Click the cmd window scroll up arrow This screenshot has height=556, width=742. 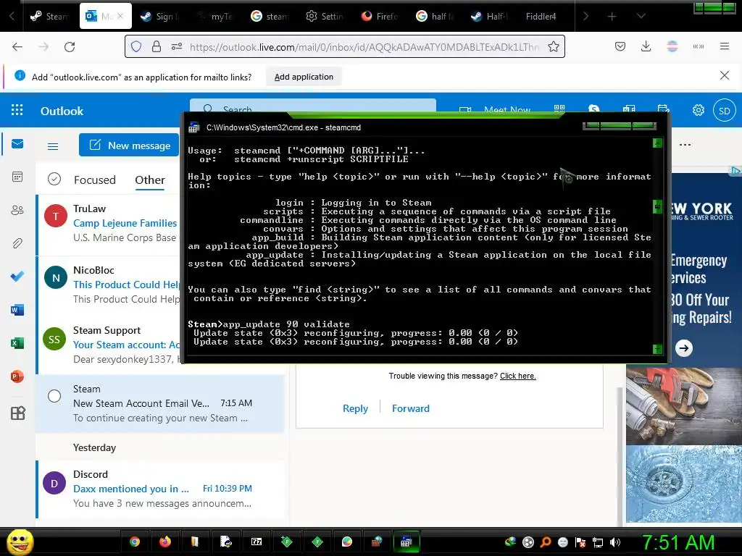point(657,143)
